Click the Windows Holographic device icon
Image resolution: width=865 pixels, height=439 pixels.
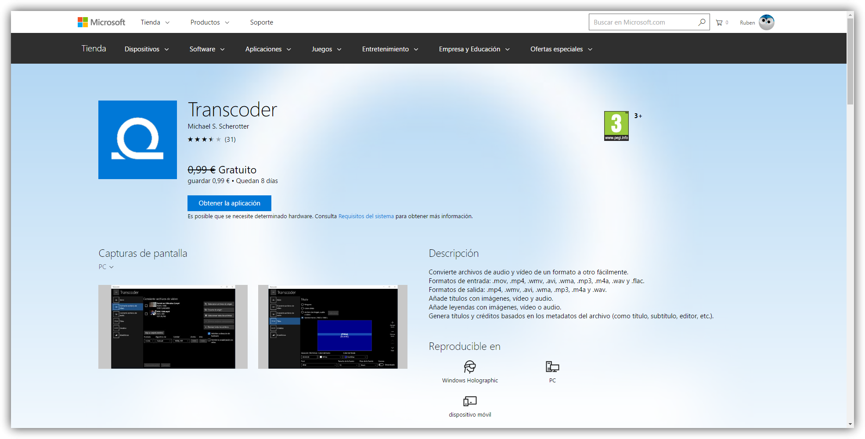point(470,367)
